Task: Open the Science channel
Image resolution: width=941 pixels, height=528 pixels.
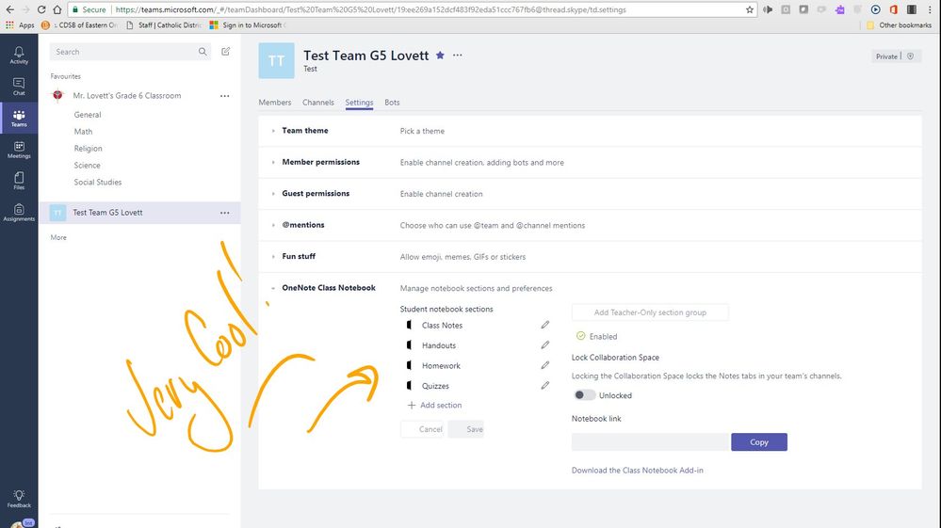Action: (x=87, y=165)
